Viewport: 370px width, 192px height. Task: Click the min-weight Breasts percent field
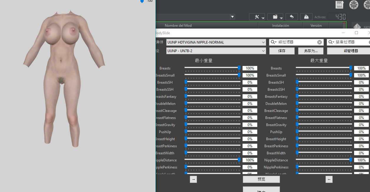(250, 68)
